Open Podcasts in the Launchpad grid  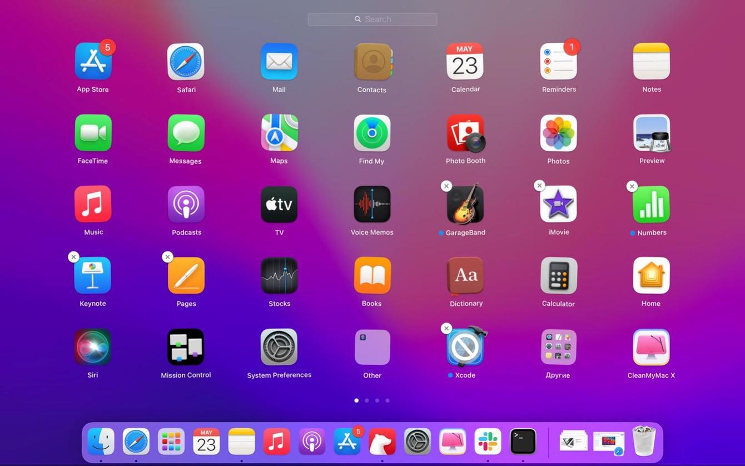[186, 204]
